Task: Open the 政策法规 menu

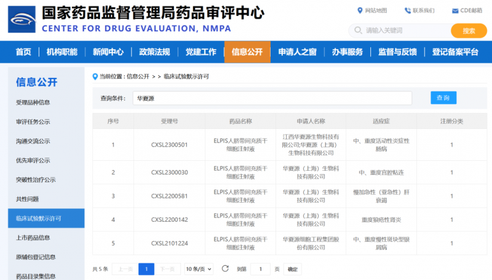Action: tap(154, 52)
